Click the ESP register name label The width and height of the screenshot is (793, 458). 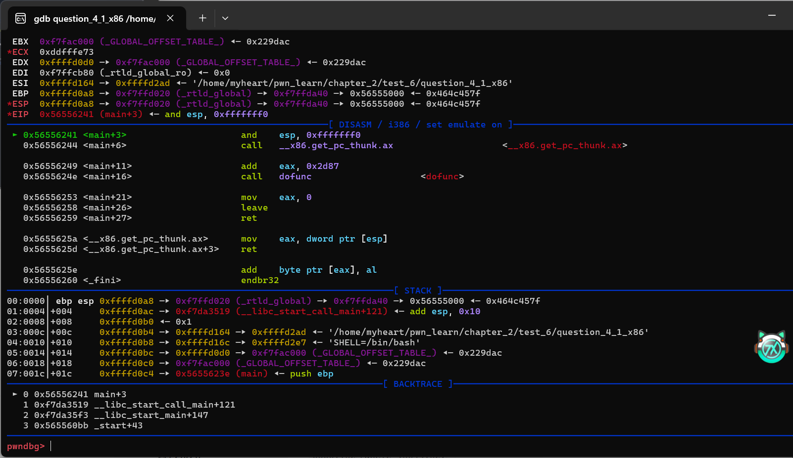tap(20, 104)
